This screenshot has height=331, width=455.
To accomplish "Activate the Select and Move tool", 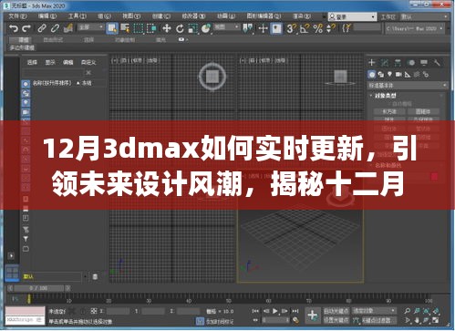I will [167, 28].
